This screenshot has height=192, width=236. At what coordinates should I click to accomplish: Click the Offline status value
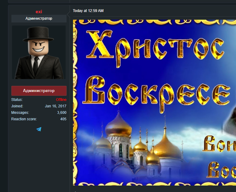[61, 99]
